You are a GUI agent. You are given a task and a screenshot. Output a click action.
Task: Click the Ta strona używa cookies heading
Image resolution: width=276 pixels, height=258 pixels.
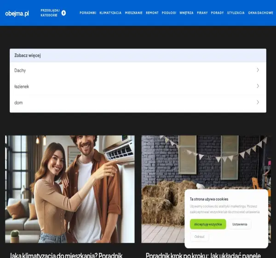pos(209,199)
